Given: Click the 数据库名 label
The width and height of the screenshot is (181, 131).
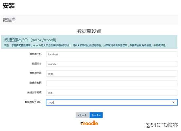Looking at the screenshot, I should pos(37,64).
